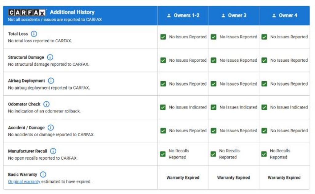Viewport: 315px width, 194px height.
Task: Click Structural Damage green check for Owners 1-2
Action: pos(163,60)
